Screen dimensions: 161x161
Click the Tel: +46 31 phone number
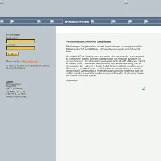pyautogui.click(x=16, y=91)
